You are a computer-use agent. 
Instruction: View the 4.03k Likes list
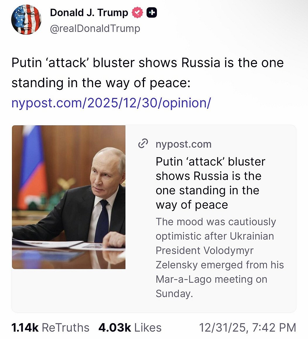[x=130, y=328]
